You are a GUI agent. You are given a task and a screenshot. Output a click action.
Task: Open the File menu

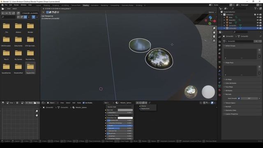pos(6,5)
